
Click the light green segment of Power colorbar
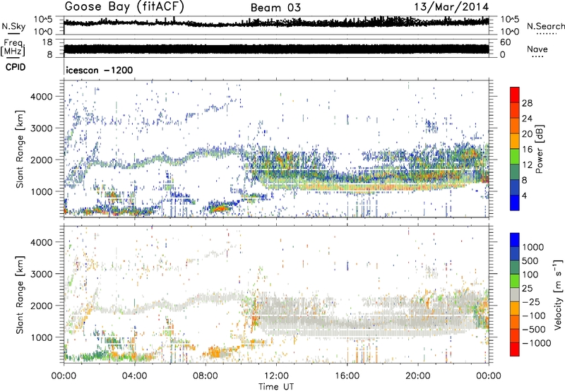515,156
